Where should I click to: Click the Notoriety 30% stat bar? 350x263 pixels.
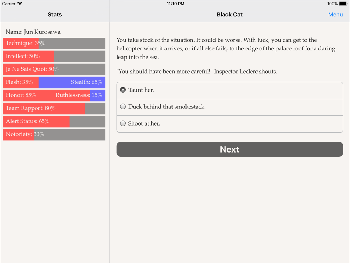(x=54, y=134)
